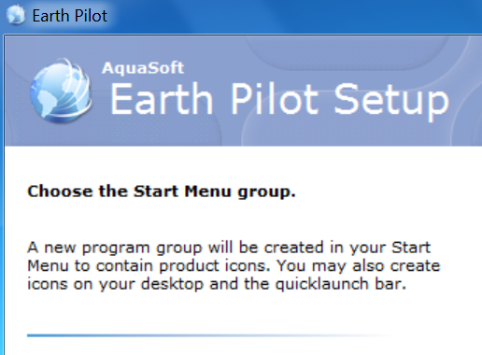
Task: Click the phrase You may also create
Action: coord(359,266)
